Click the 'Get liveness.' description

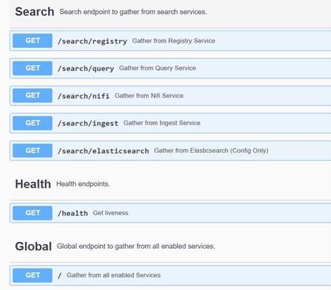(112, 213)
